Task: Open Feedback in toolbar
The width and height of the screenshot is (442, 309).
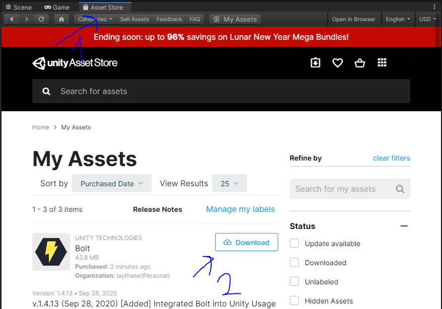Action: click(x=169, y=19)
